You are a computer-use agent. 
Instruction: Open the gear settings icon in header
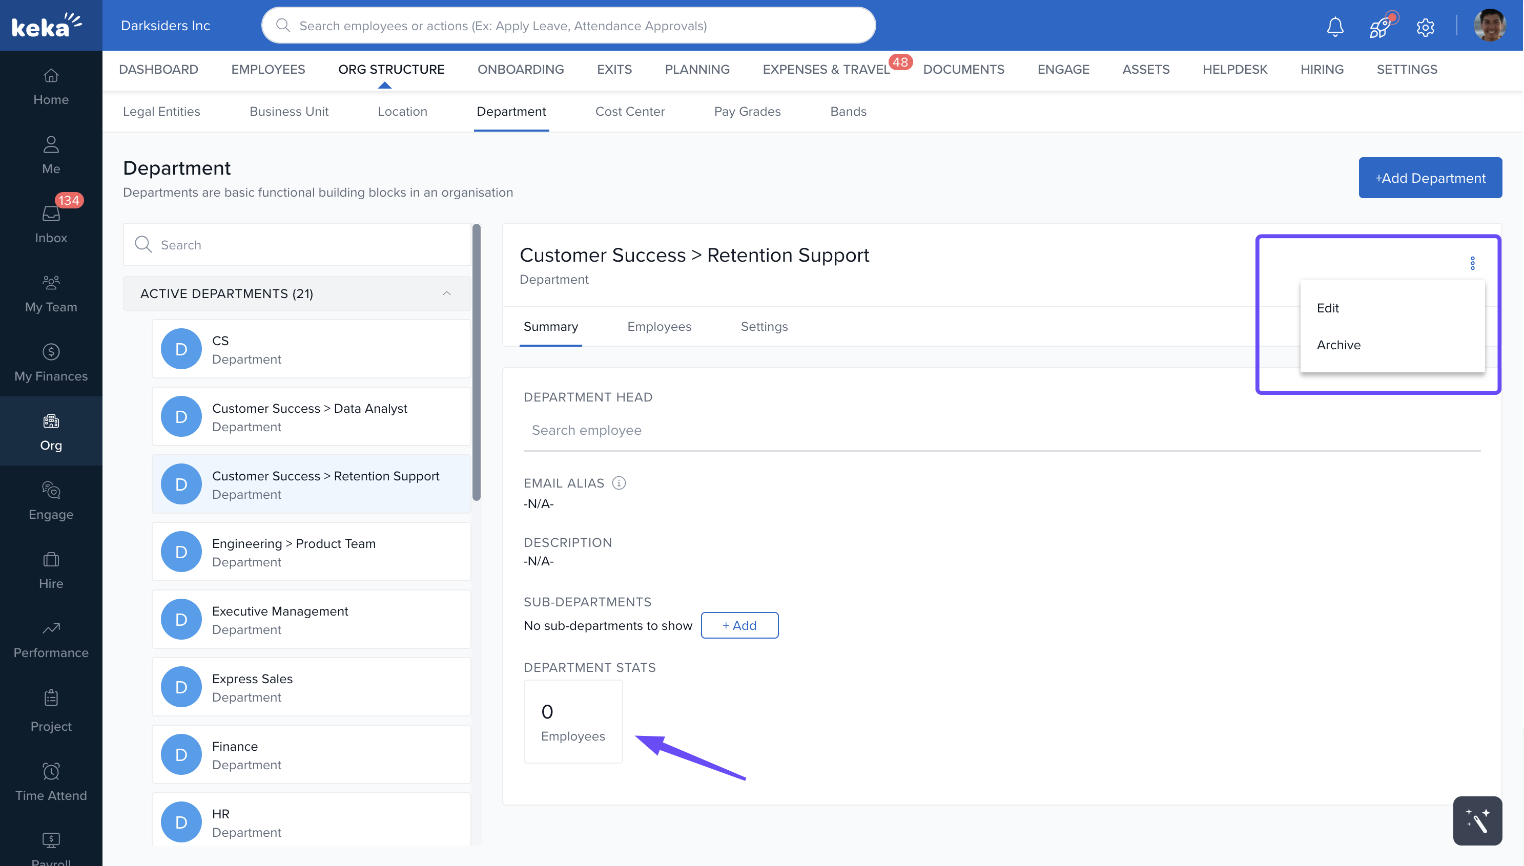(1425, 27)
